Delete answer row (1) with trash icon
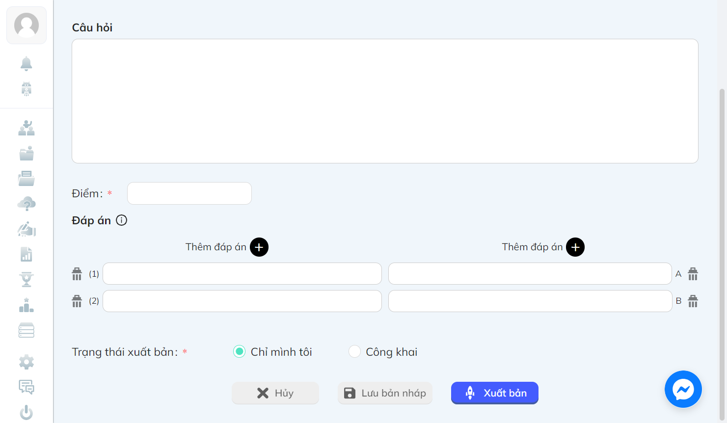727x423 pixels. (77, 274)
